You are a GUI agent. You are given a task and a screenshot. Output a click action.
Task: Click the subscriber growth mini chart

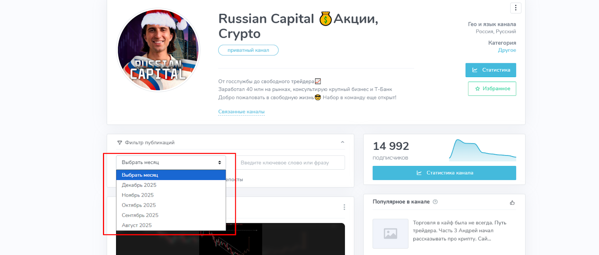(x=483, y=150)
